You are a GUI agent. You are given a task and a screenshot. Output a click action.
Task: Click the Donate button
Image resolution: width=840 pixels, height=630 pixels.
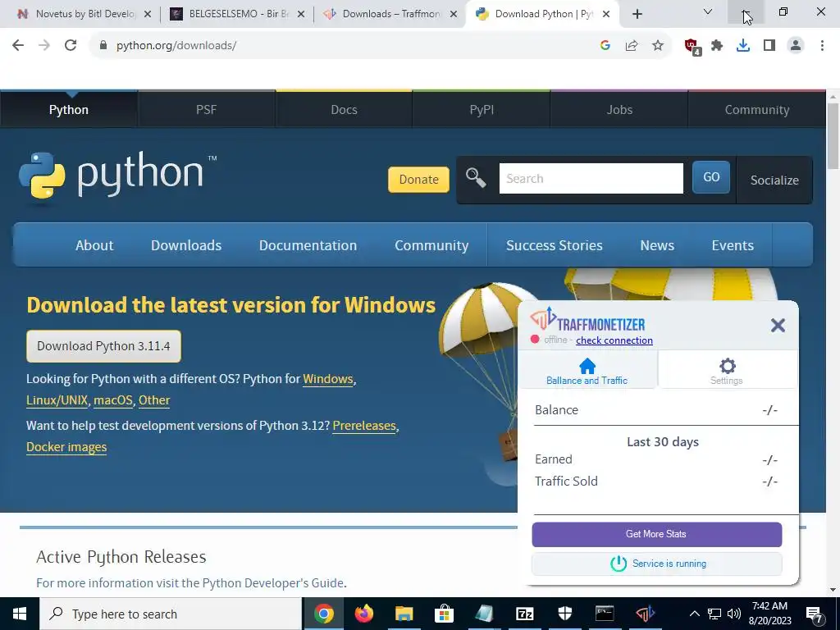pos(418,180)
